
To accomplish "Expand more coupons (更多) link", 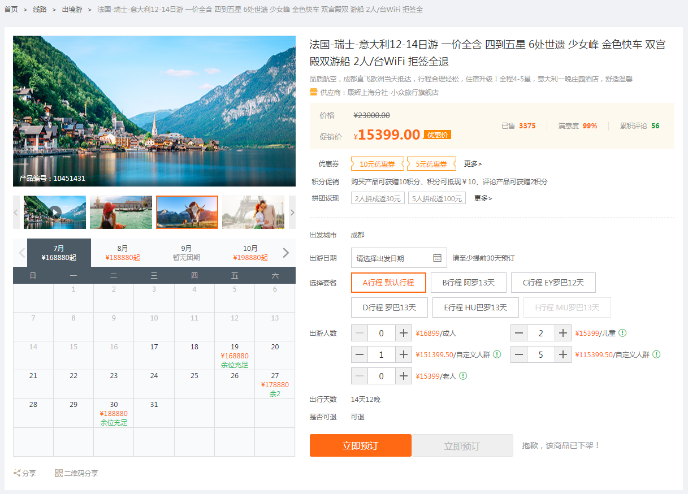I will pos(473,164).
